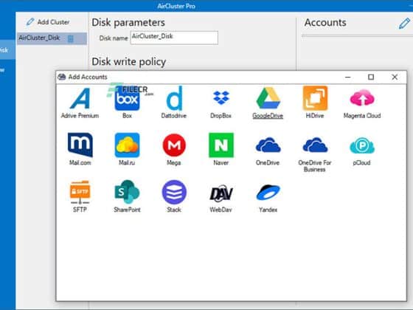Choose the OneDrive For Business icon
Viewport: 413px width, 310px height.
pos(316,145)
